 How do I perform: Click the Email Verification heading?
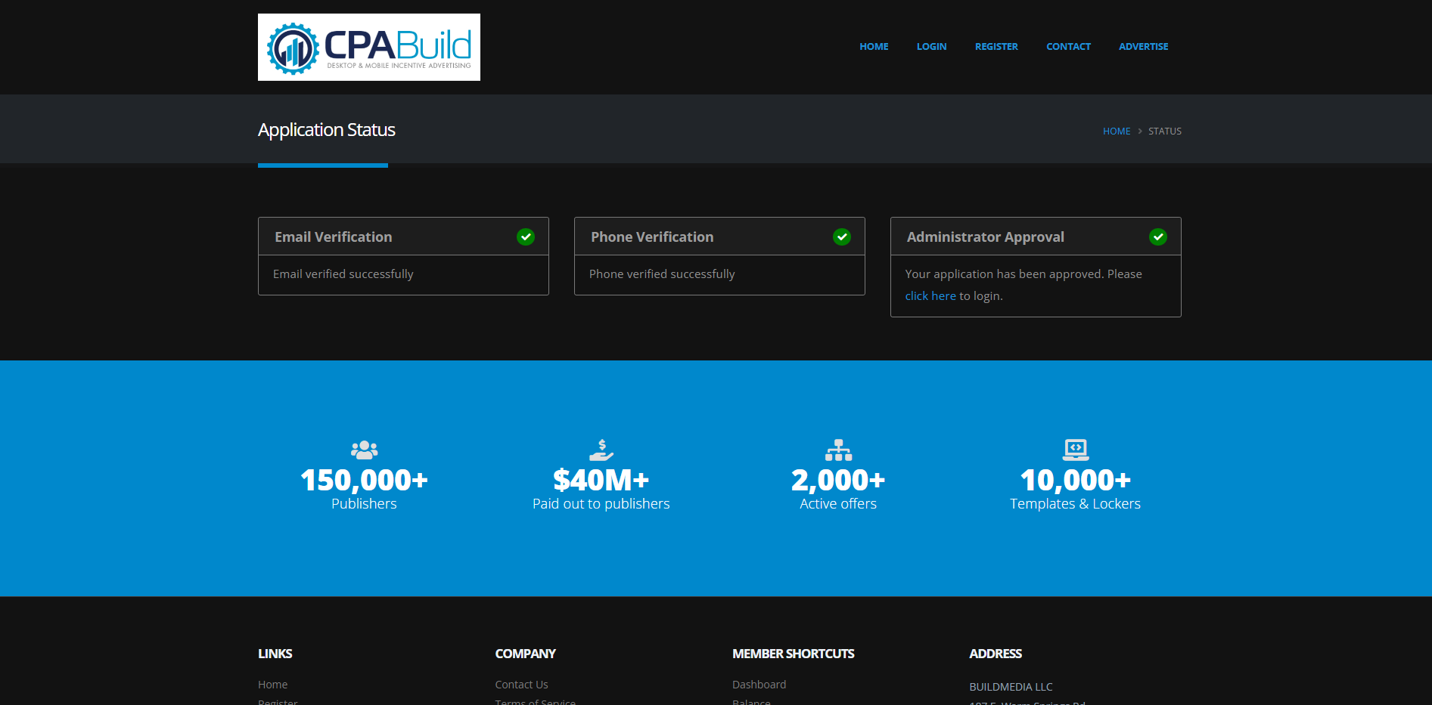click(334, 237)
